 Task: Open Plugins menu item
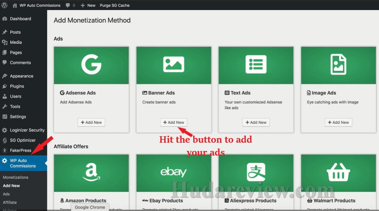pos(24,86)
